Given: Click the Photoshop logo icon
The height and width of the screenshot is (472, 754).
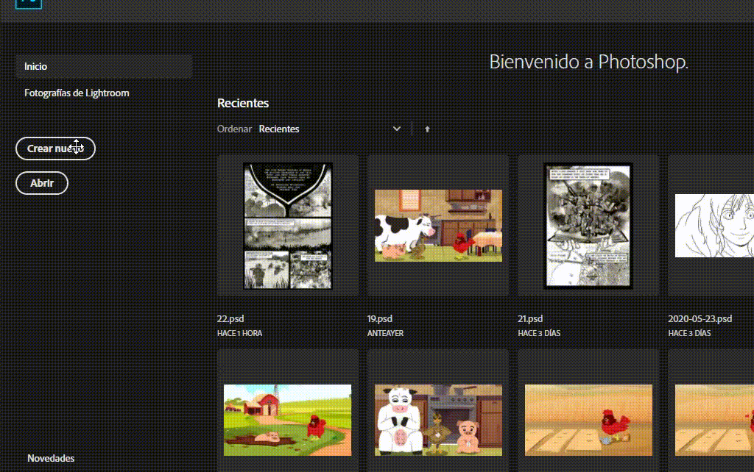Looking at the screenshot, I should [29, 4].
